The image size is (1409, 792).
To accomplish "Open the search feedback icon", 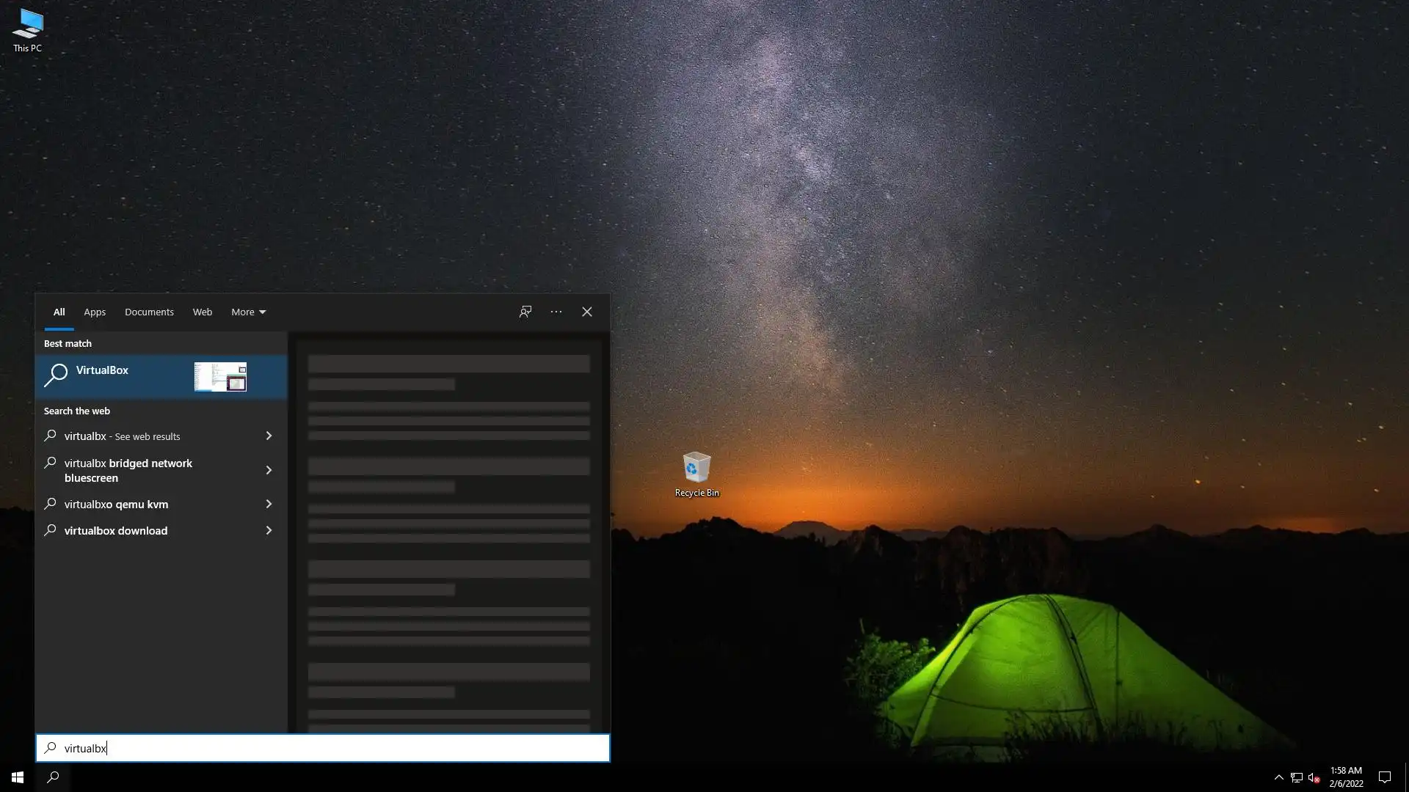I will [x=525, y=312].
